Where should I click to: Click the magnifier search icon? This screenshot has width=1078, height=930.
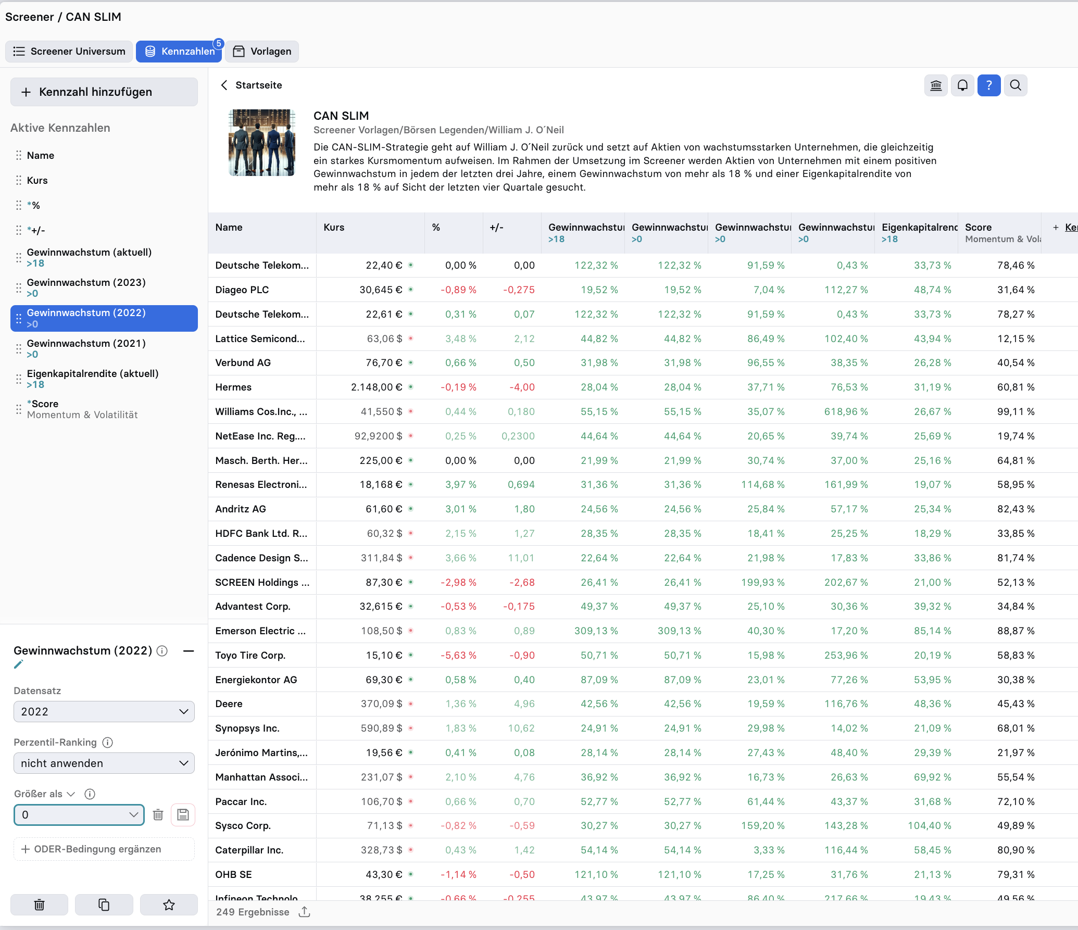point(1016,85)
